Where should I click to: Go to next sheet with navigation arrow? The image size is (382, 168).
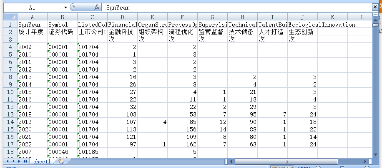coord(19,161)
